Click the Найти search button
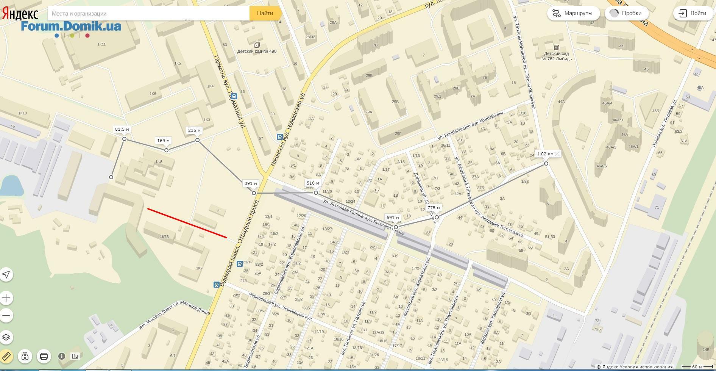716x371 pixels. point(265,13)
